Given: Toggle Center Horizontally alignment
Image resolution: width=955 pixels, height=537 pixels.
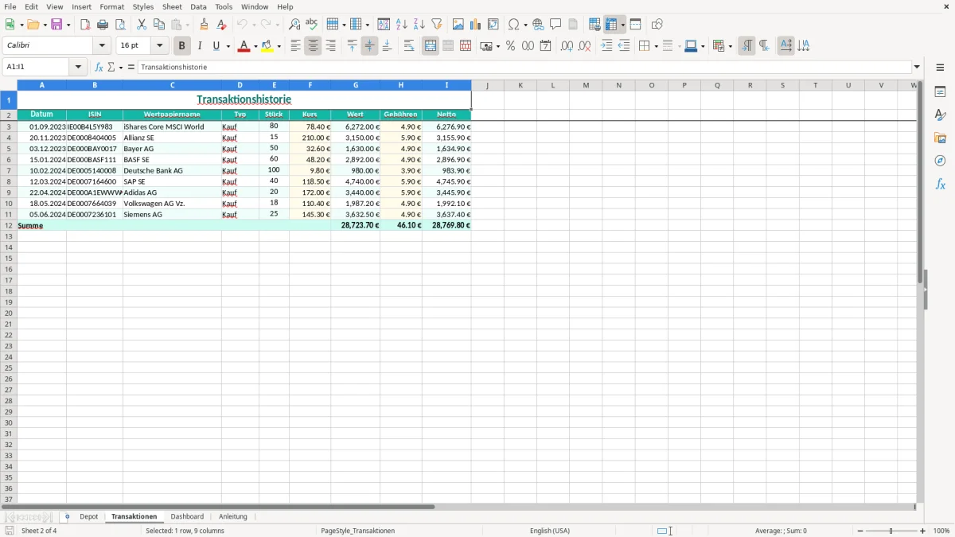Looking at the screenshot, I should coord(313,46).
